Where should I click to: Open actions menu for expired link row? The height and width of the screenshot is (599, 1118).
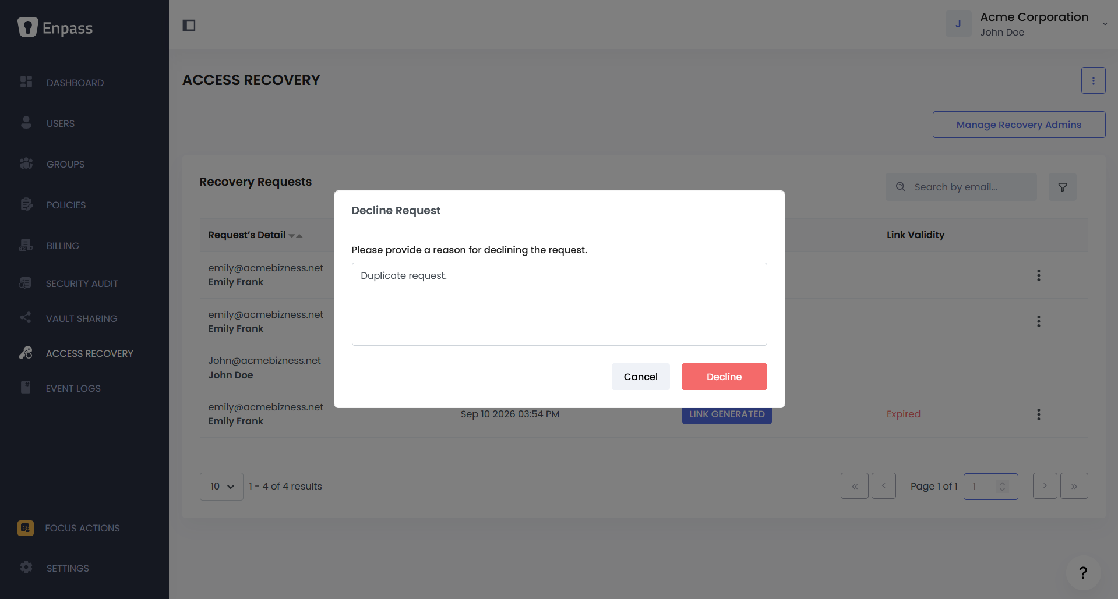coord(1038,414)
